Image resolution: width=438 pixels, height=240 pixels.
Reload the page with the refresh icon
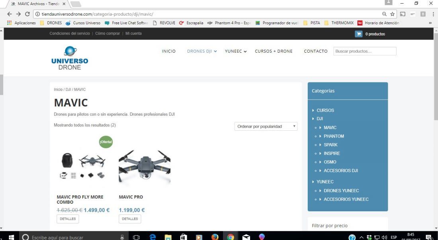[x=27, y=14]
